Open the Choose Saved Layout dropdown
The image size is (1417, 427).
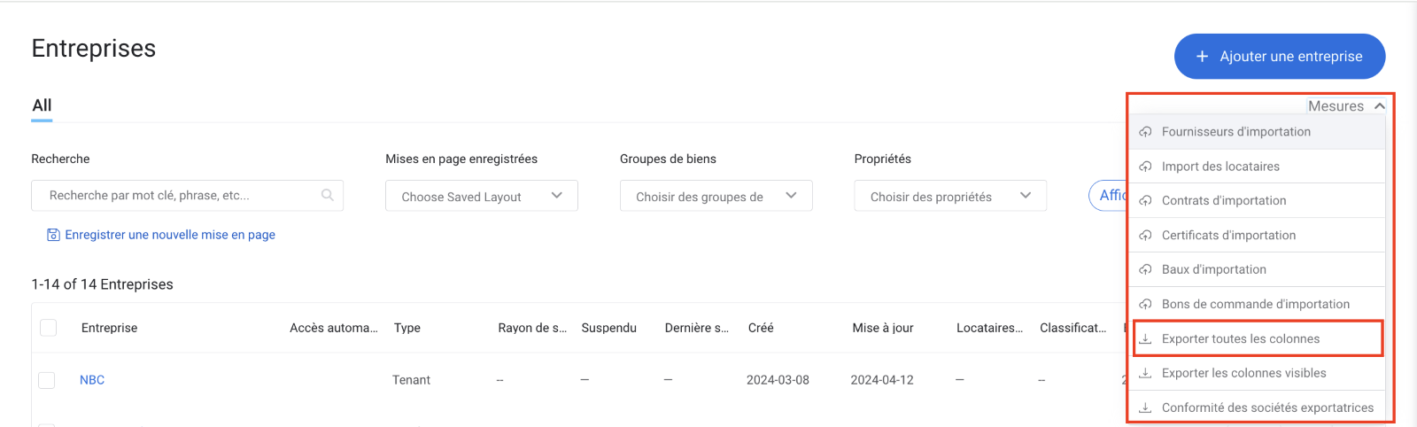(481, 196)
